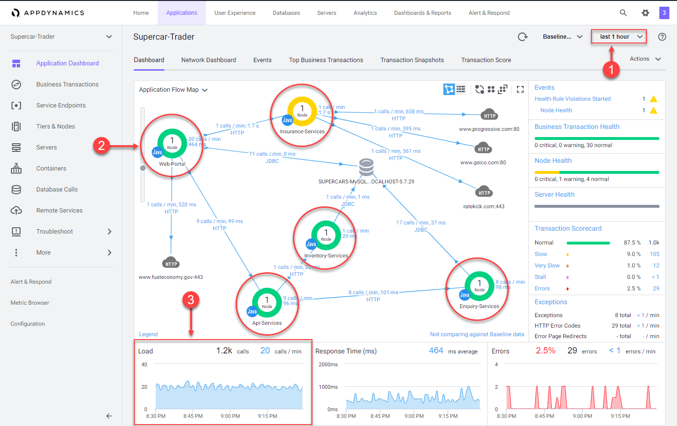
Task: Open the Analytics top menu
Action: pyautogui.click(x=365, y=13)
